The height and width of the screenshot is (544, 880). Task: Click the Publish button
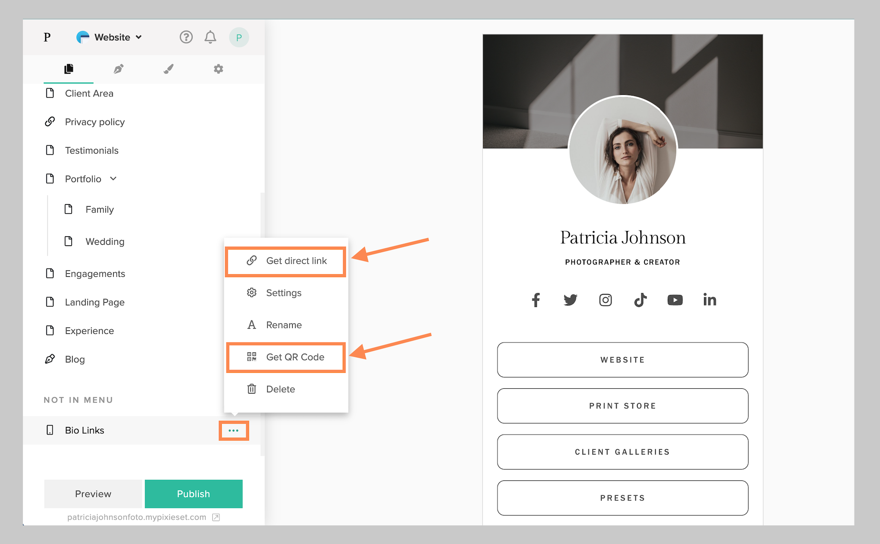tap(193, 493)
